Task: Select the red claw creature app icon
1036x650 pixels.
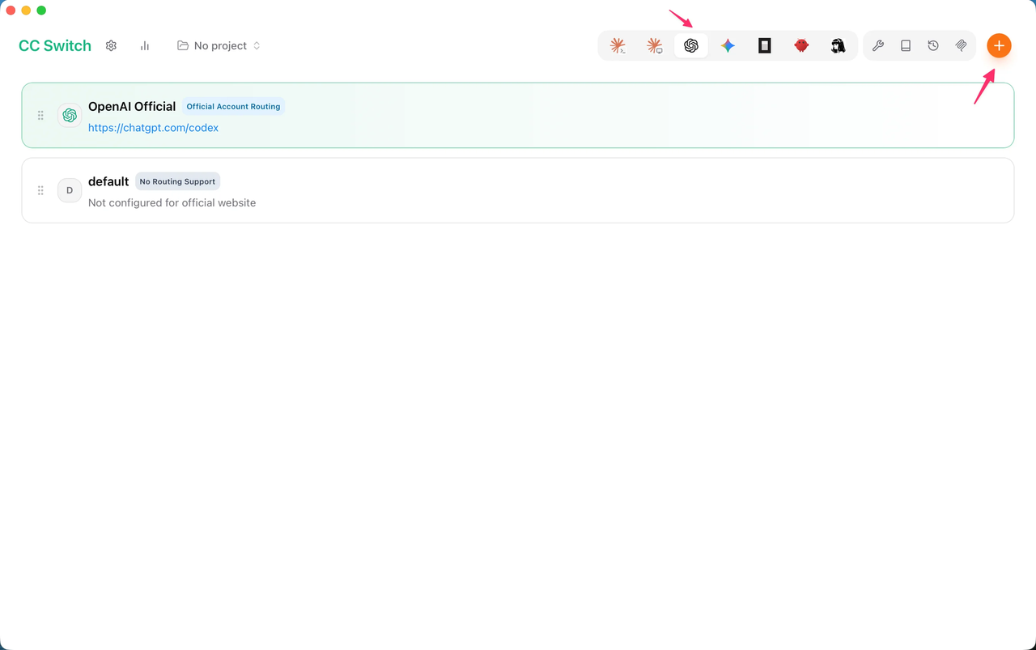Action: click(x=801, y=46)
